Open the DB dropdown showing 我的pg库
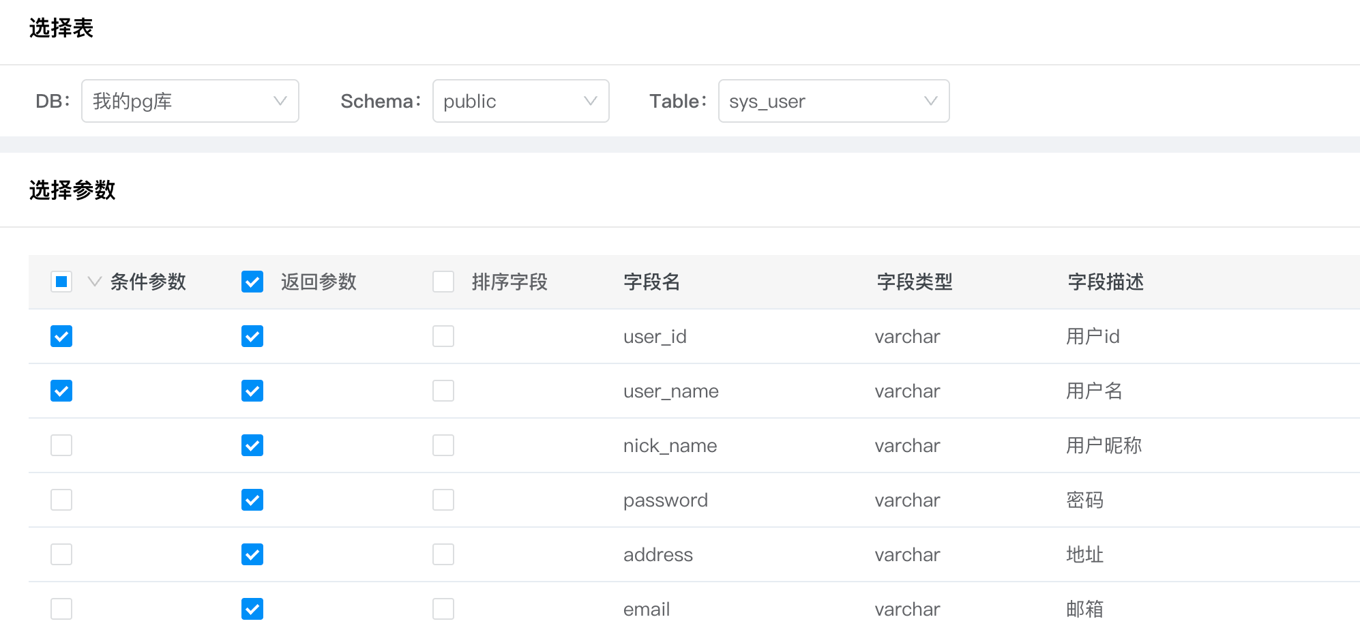Screen dimensions: 1360x630 190,101
